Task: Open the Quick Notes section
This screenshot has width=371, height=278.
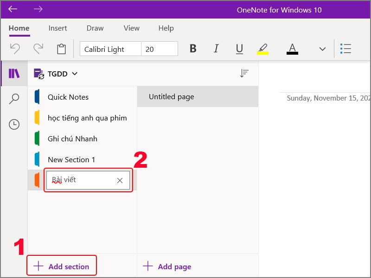Action: (x=83, y=97)
